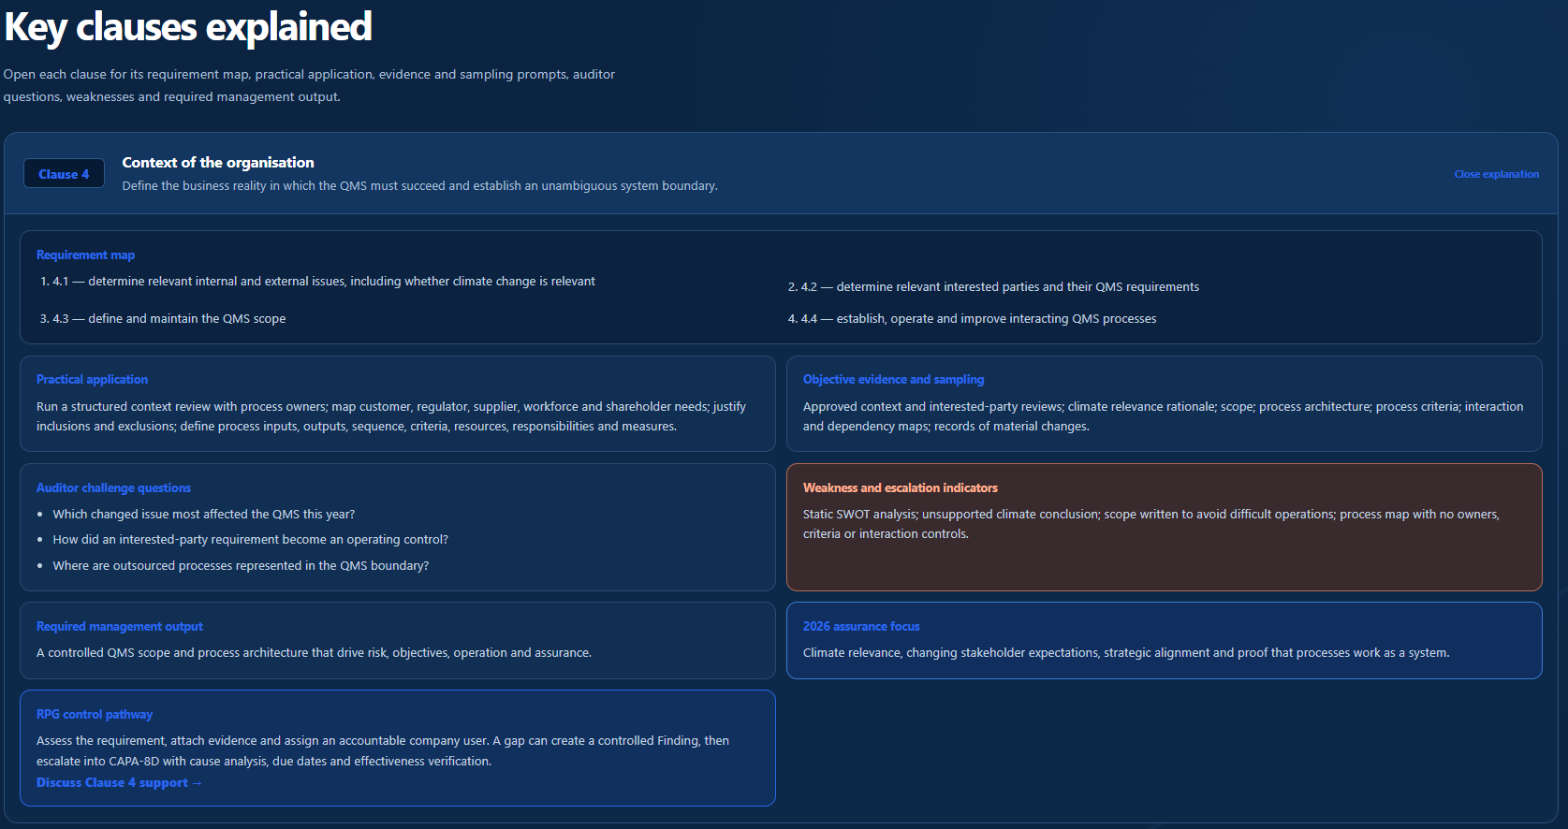
Task: Select question about outsourced processes in QMS boundary
Action: pyautogui.click(x=241, y=565)
